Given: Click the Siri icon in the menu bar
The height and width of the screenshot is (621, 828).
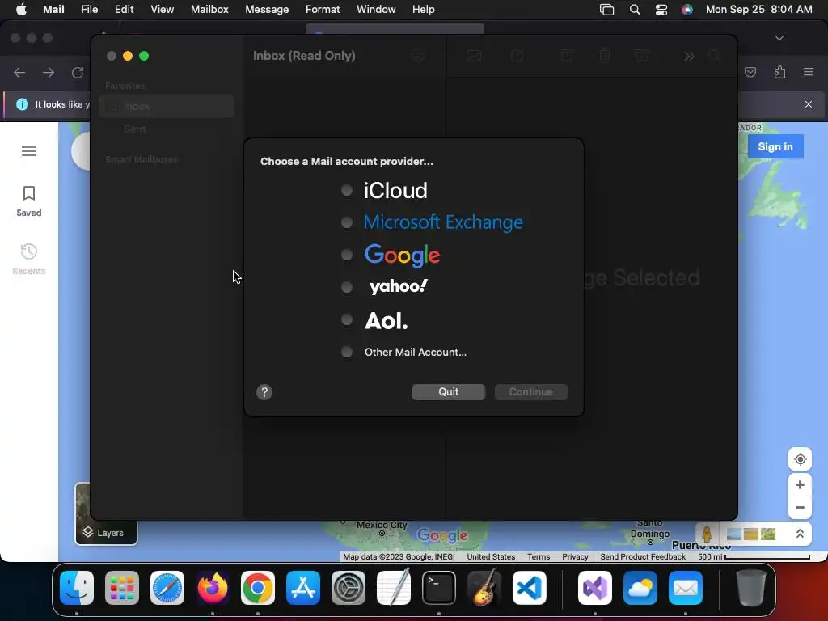Looking at the screenshot, I should (687, 10).
